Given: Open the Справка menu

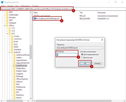Looking at the screenshot, I should tap(35, 6).
